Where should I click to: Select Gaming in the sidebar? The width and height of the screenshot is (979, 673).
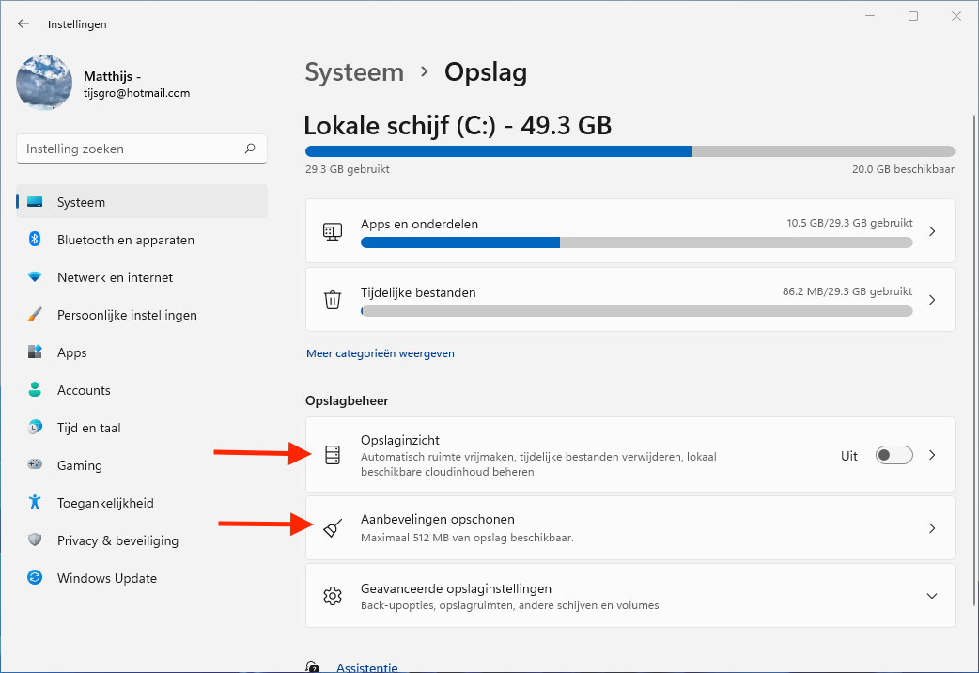click(x=80, y=465)
